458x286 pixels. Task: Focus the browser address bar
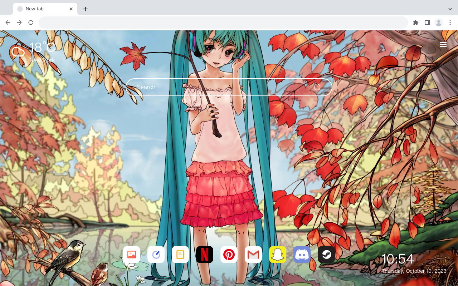pos(223,23)
